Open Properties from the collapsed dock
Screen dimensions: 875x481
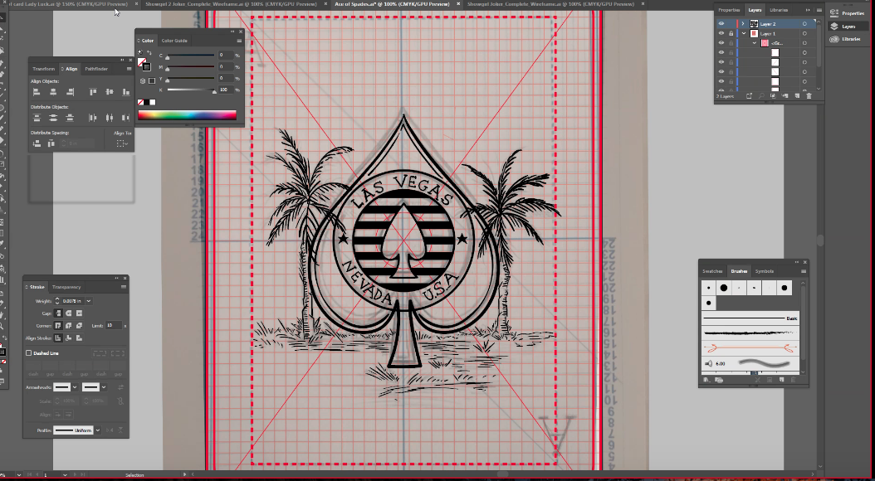click(x=847, y=12)
